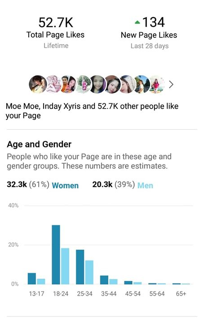Tap the 52.7K Total Page Likes figure
The image size is (204, 324).
click(x=56, y=23)
